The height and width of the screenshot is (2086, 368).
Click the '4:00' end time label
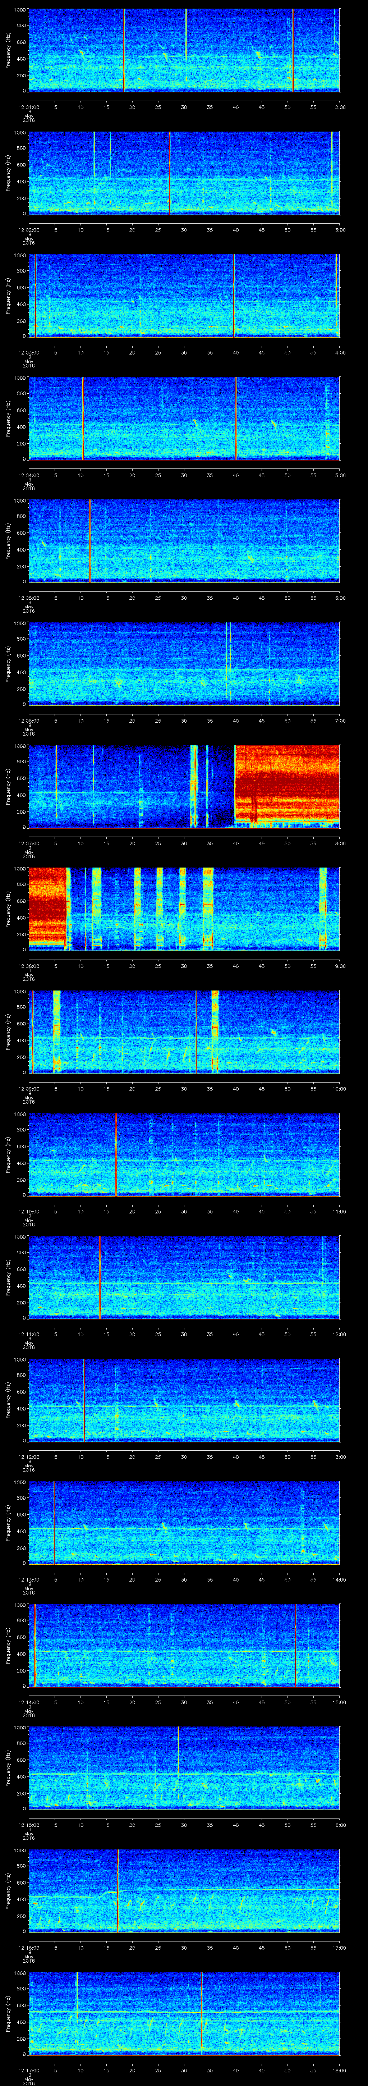click(340, 352)
